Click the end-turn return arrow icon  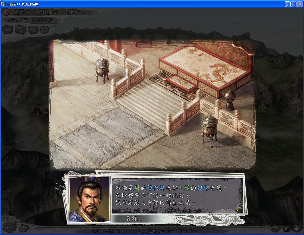9,227
